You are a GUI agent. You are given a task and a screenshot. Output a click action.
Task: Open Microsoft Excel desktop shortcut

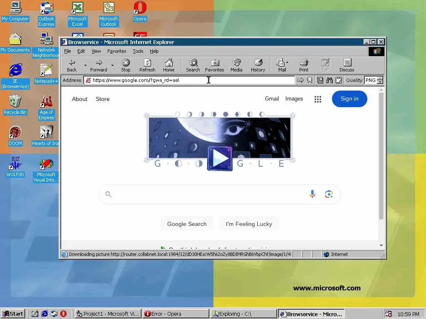click(x=77, y=14)
